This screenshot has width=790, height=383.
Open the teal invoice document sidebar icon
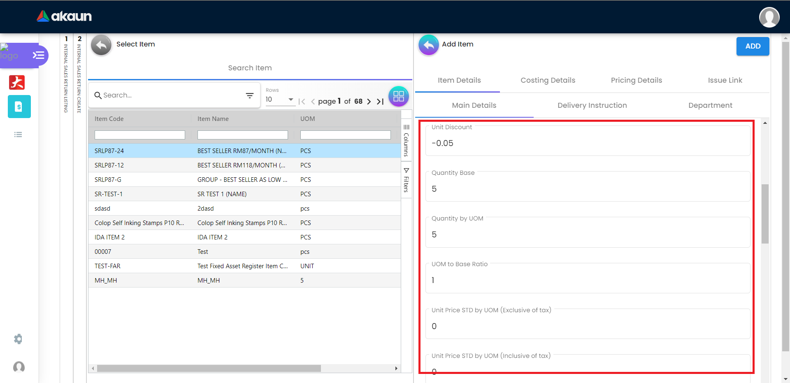pyautogui.click(x=19, y=107)
